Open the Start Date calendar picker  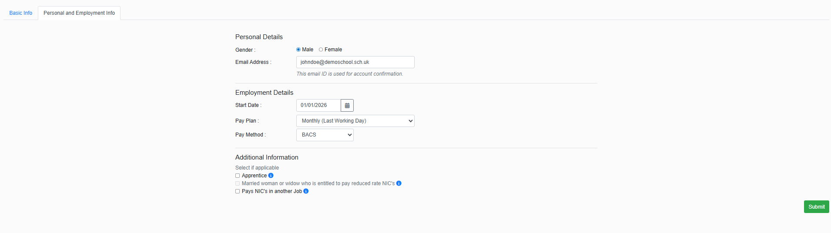347,106
